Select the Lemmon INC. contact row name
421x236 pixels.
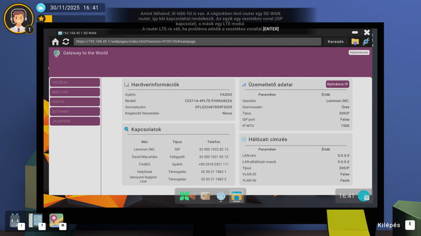coord(145,149)
